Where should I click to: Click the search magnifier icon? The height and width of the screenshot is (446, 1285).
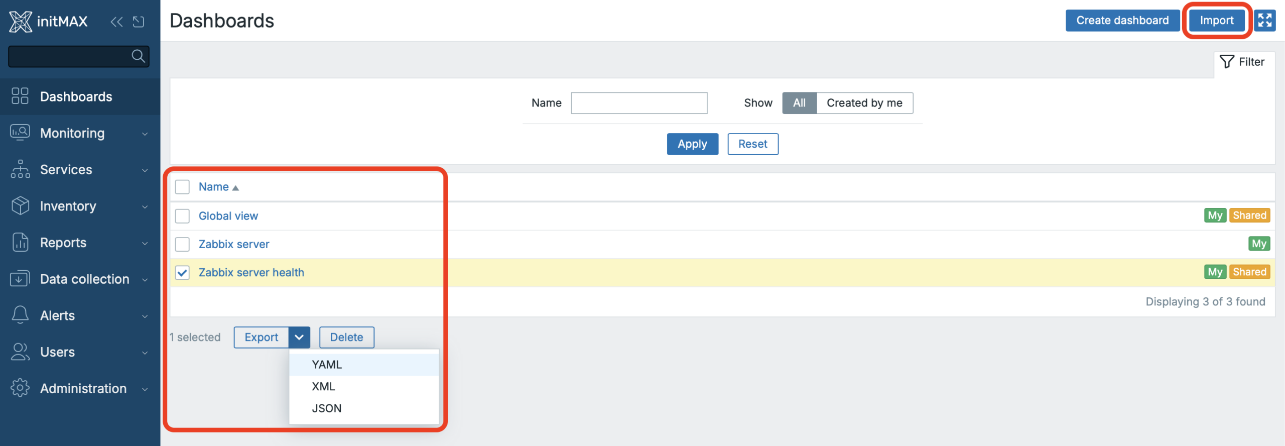tap(138, 56)
